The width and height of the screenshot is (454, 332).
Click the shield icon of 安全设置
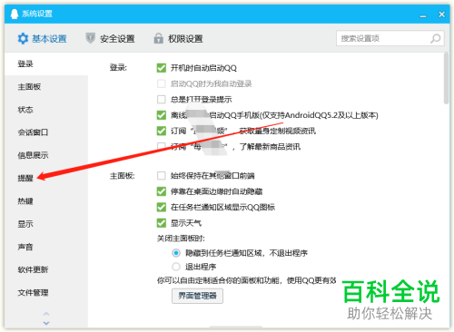click(90, 38)
